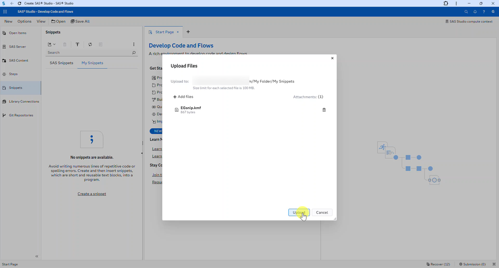Click the snippet properties icon
Image resolution: width=499 pixels, height=268 pixels.
[x=100, y=44]
